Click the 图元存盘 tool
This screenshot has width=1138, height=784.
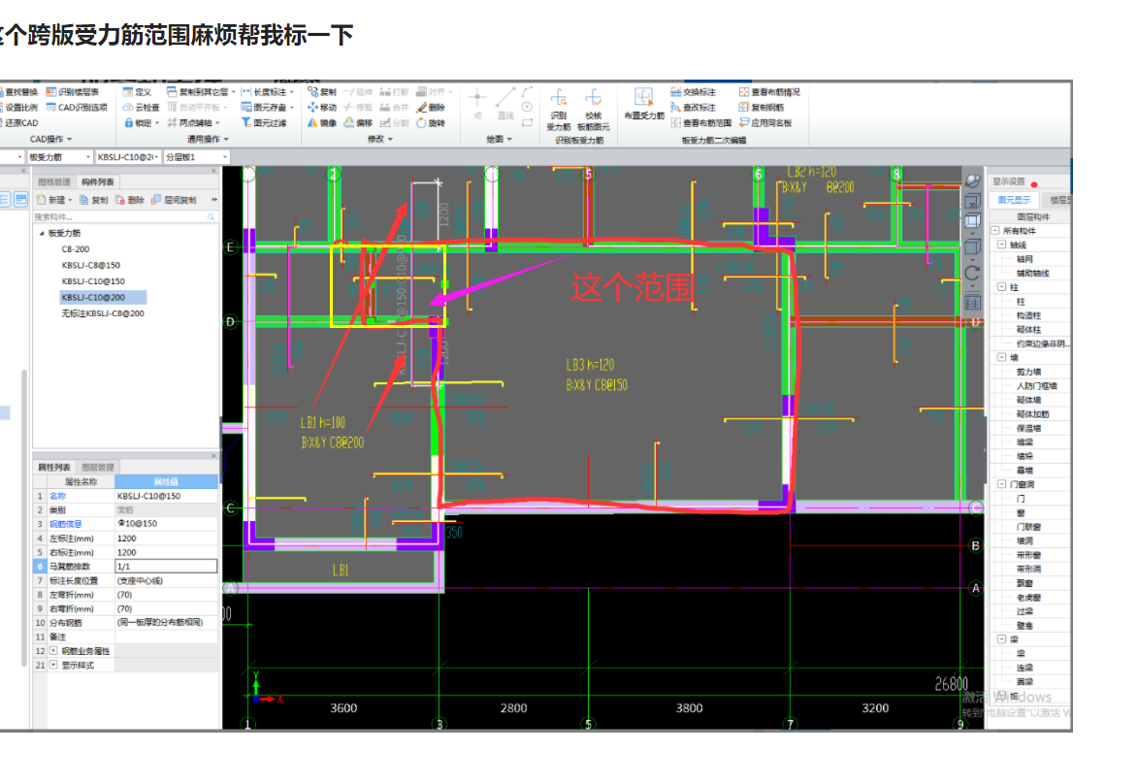click(x=267, y=108)
